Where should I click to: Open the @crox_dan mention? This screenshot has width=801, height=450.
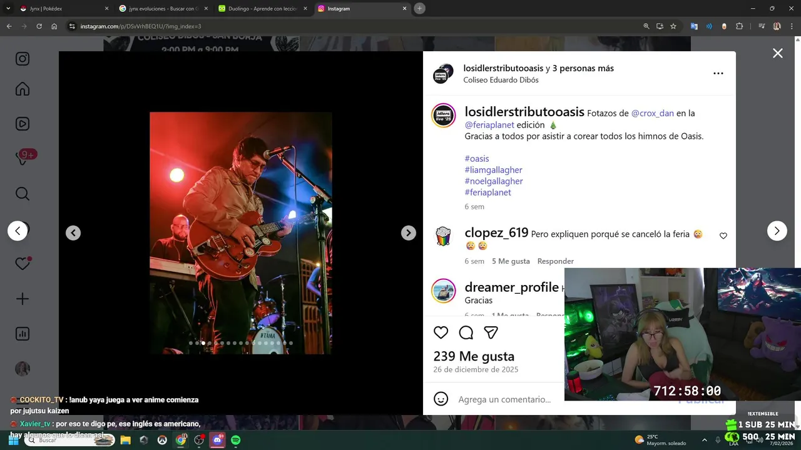[652, 113]
